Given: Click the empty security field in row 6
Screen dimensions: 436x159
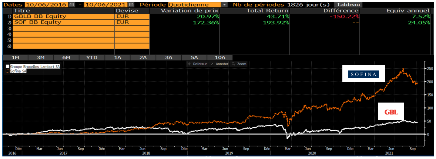Looking at the screenshot, I should (x=63, y=46).
